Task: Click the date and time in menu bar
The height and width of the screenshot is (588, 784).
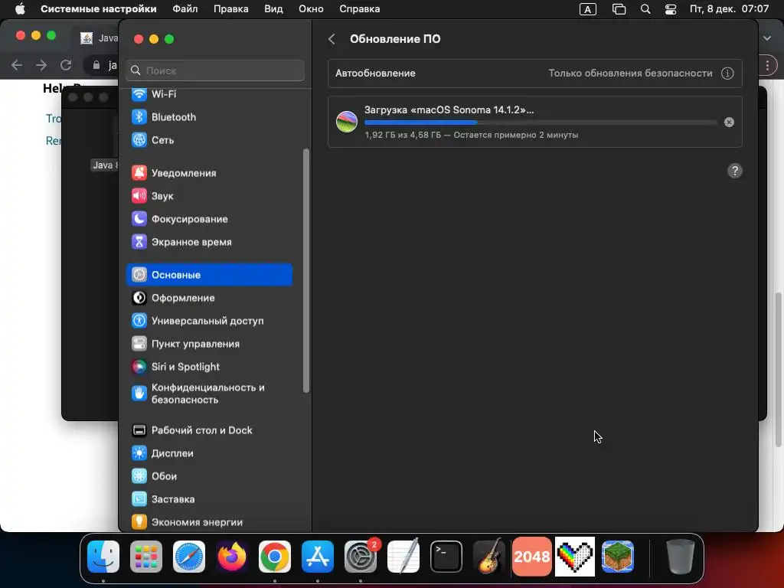Action: (x=730, y=9)
